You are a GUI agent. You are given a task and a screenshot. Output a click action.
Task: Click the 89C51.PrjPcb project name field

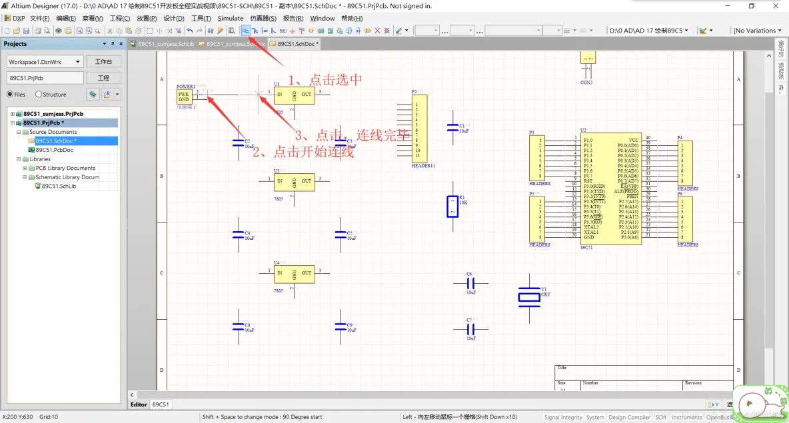(45, 78)
